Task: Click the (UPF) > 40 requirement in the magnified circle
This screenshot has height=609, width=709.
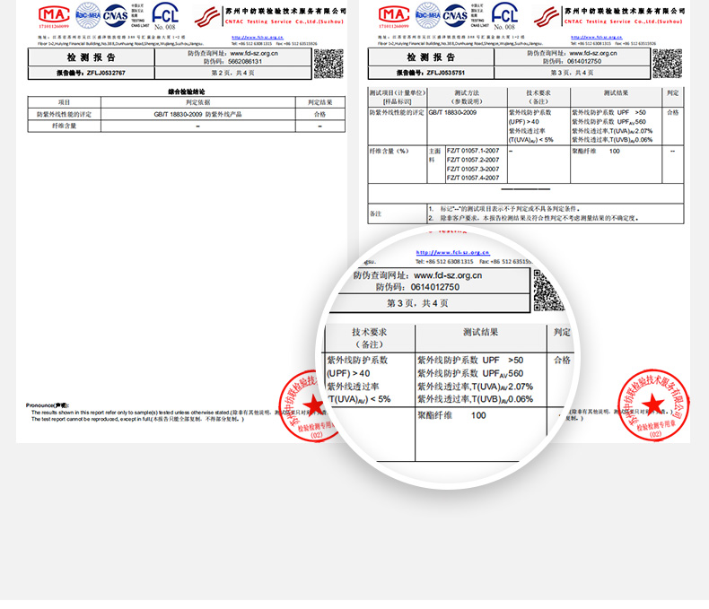Action: tap(348, 374)
